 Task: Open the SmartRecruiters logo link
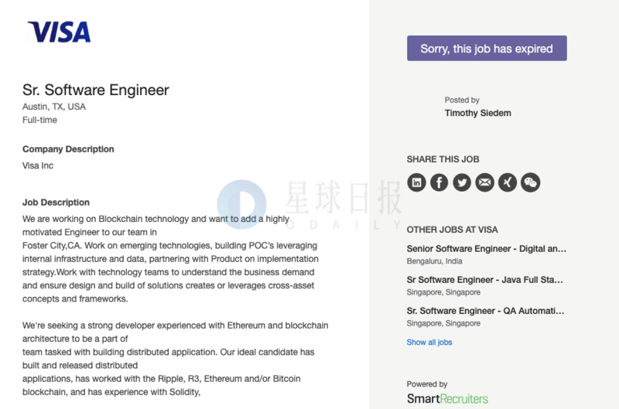click(x=447, y=399)
